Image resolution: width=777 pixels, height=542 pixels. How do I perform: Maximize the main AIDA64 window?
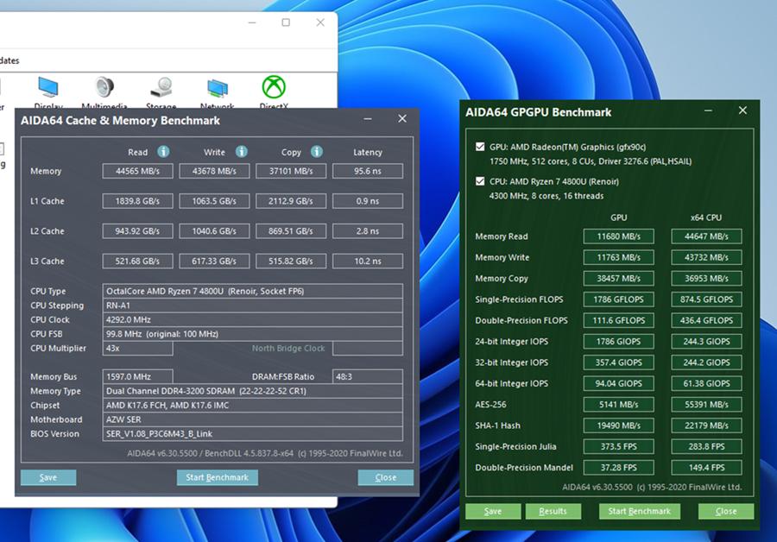click(286, 22)
